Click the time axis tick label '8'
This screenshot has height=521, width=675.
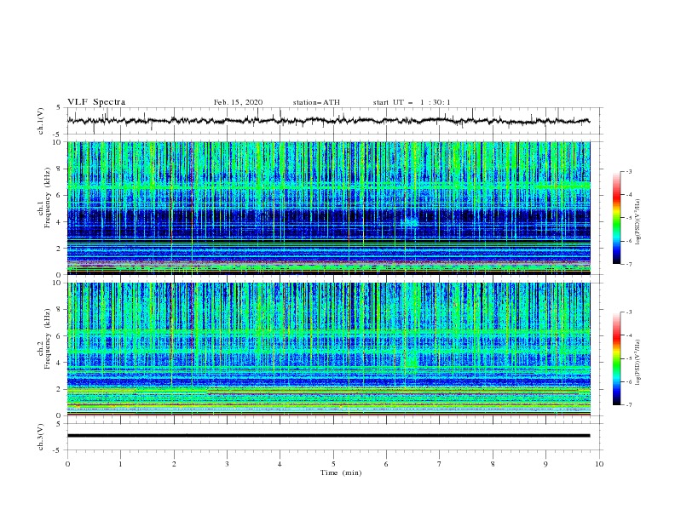click(493, 464)
